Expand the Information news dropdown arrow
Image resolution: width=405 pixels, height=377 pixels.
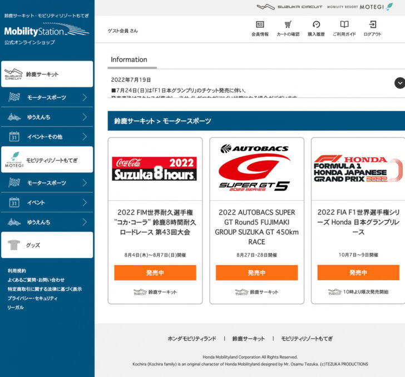400,83
